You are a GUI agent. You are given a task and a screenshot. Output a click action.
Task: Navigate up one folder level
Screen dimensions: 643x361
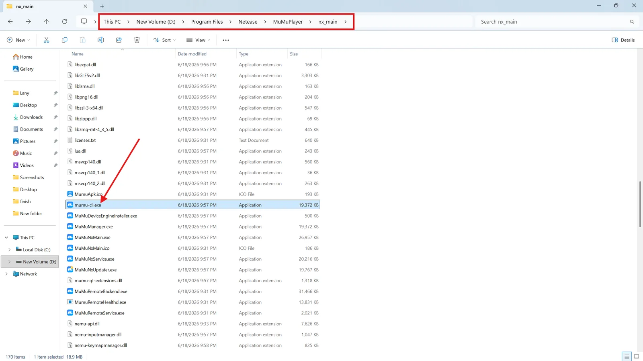(x=46, y=22)
